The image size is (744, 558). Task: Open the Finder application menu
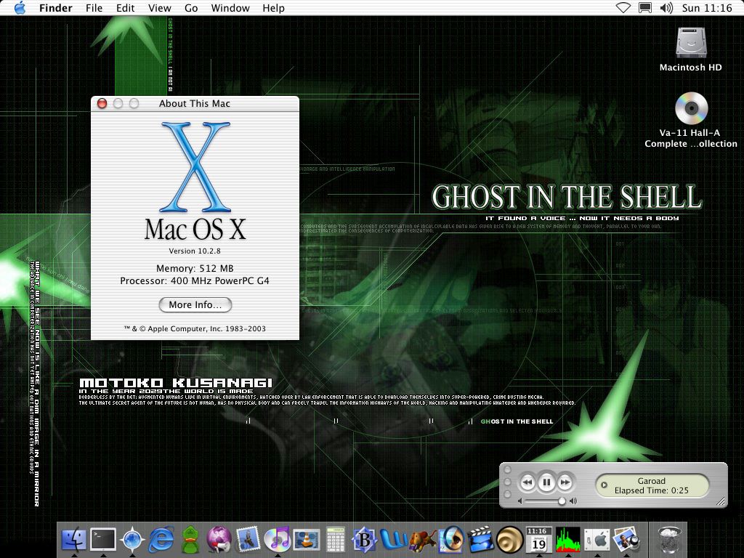(55, 8)
